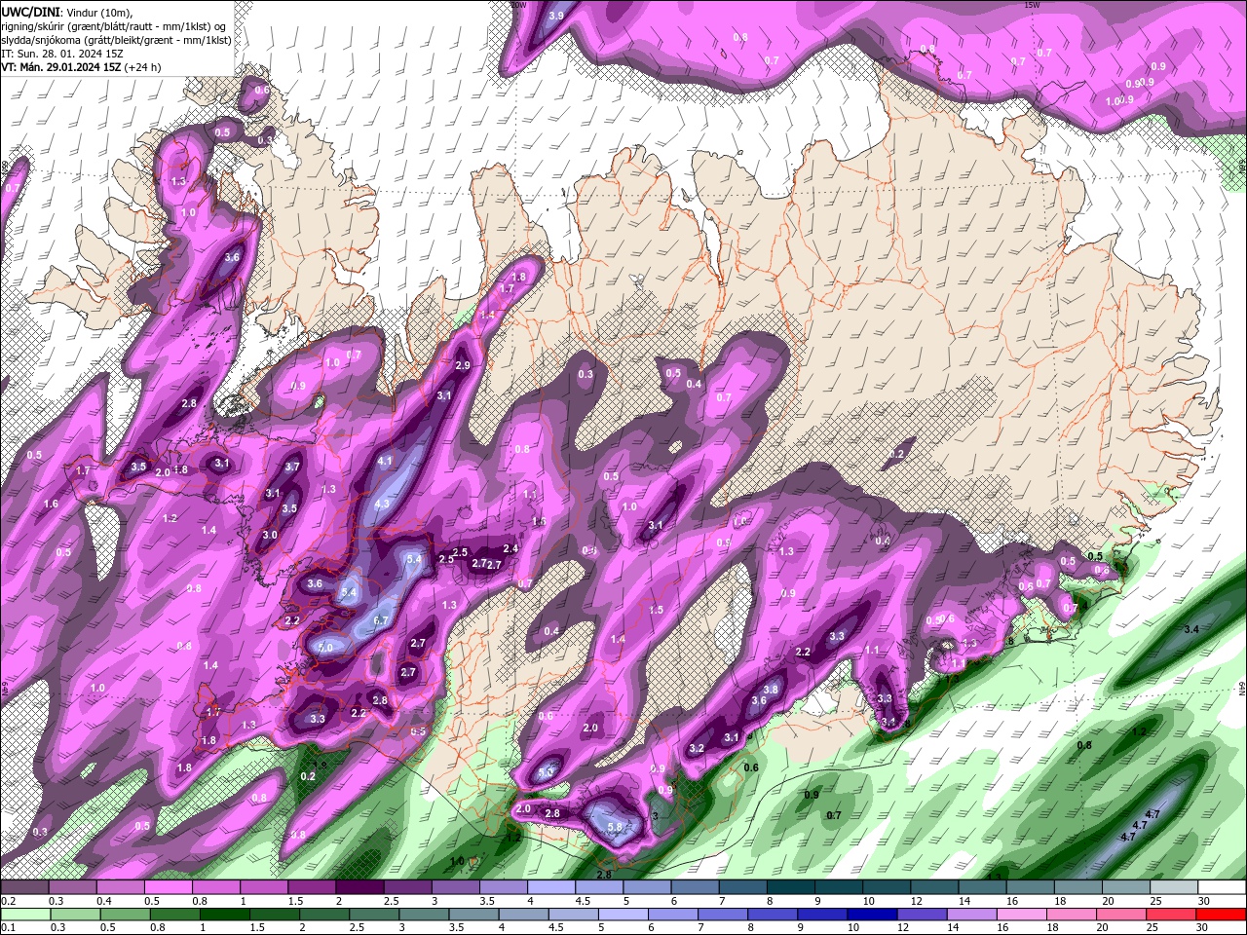The image size is (1247, 935).
Task: Select the 1.6 value near the west edge
Action: 51,505
